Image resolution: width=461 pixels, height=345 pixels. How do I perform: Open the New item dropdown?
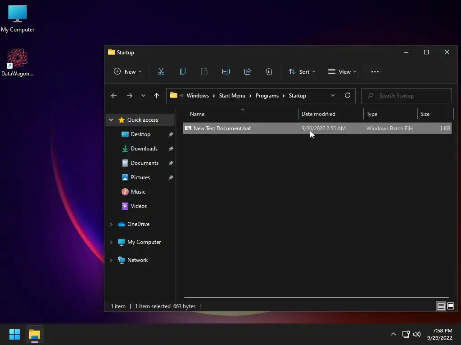[x=127, y=71]
